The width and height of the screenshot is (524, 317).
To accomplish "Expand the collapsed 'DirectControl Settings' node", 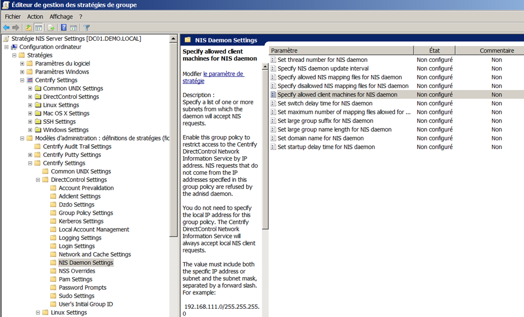I will point(30,97).
